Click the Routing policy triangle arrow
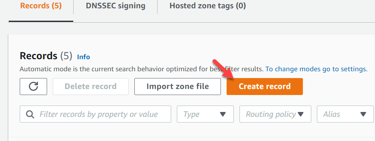The image size is (375, 141). coord(300,114)
